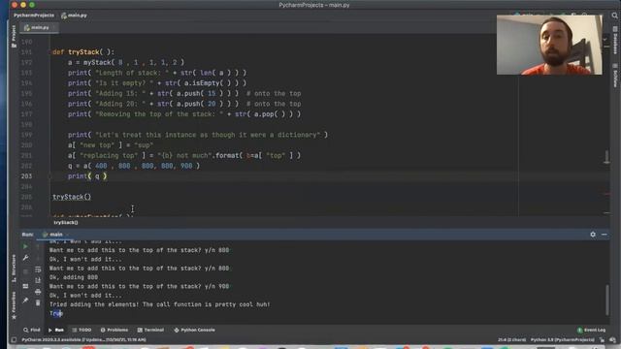Click PycharmProjects breadcrumb in navigation bar
The width and height of the screenshot is (621, 349).
pyautogui.click(x=34, y=16)
